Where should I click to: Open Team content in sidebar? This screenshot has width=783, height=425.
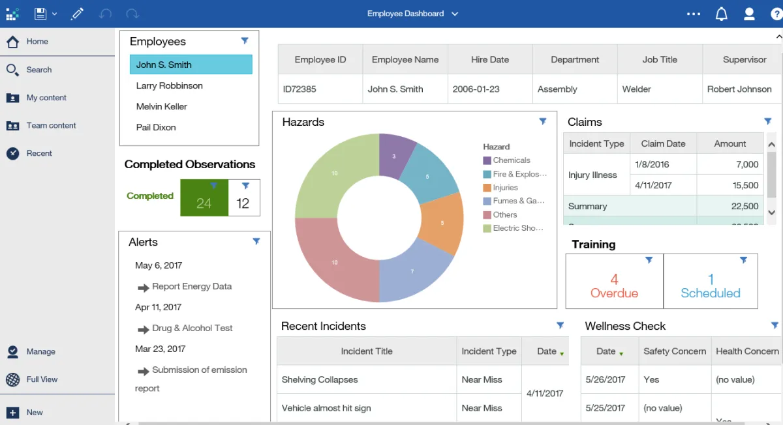51,126
